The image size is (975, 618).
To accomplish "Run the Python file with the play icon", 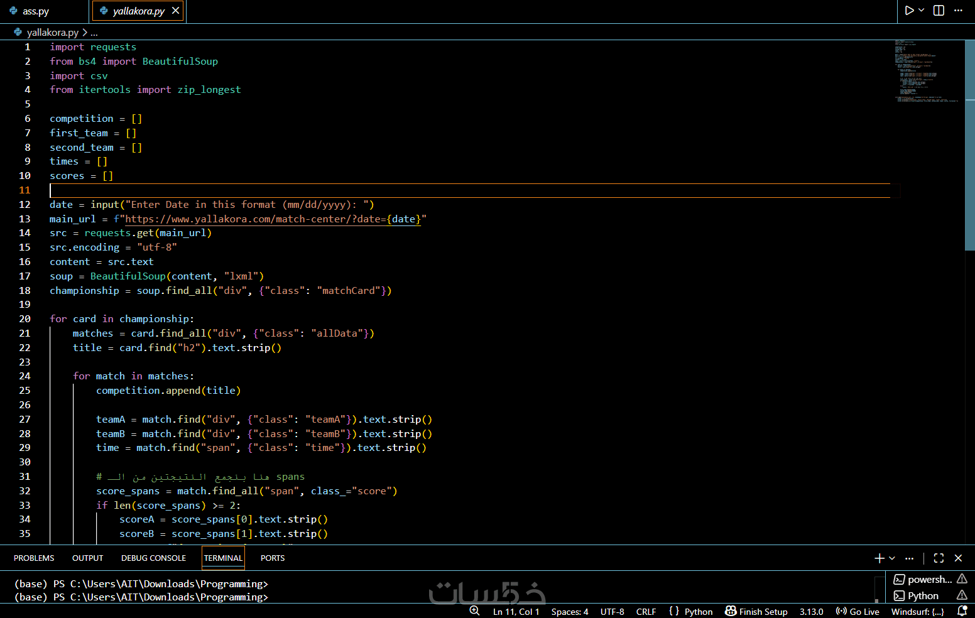I will click(909, 10).
